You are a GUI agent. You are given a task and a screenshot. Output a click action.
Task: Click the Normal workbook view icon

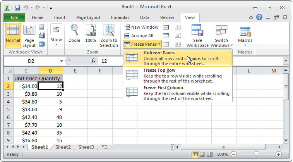coord(13,34)
